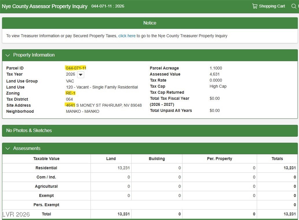Click the Assessed Value 4,631
Viewport: 299px width, 220px height.
[x=215, y=74]
